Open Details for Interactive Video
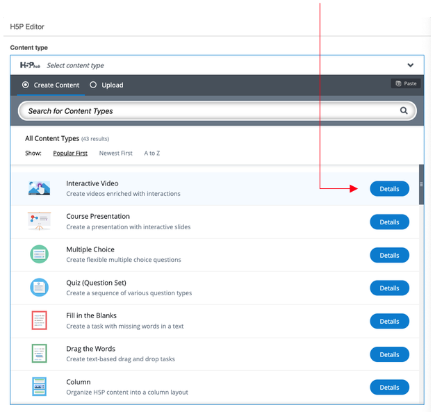The height and width of the screenshot is (412, 435). click(x=390, y=189)
